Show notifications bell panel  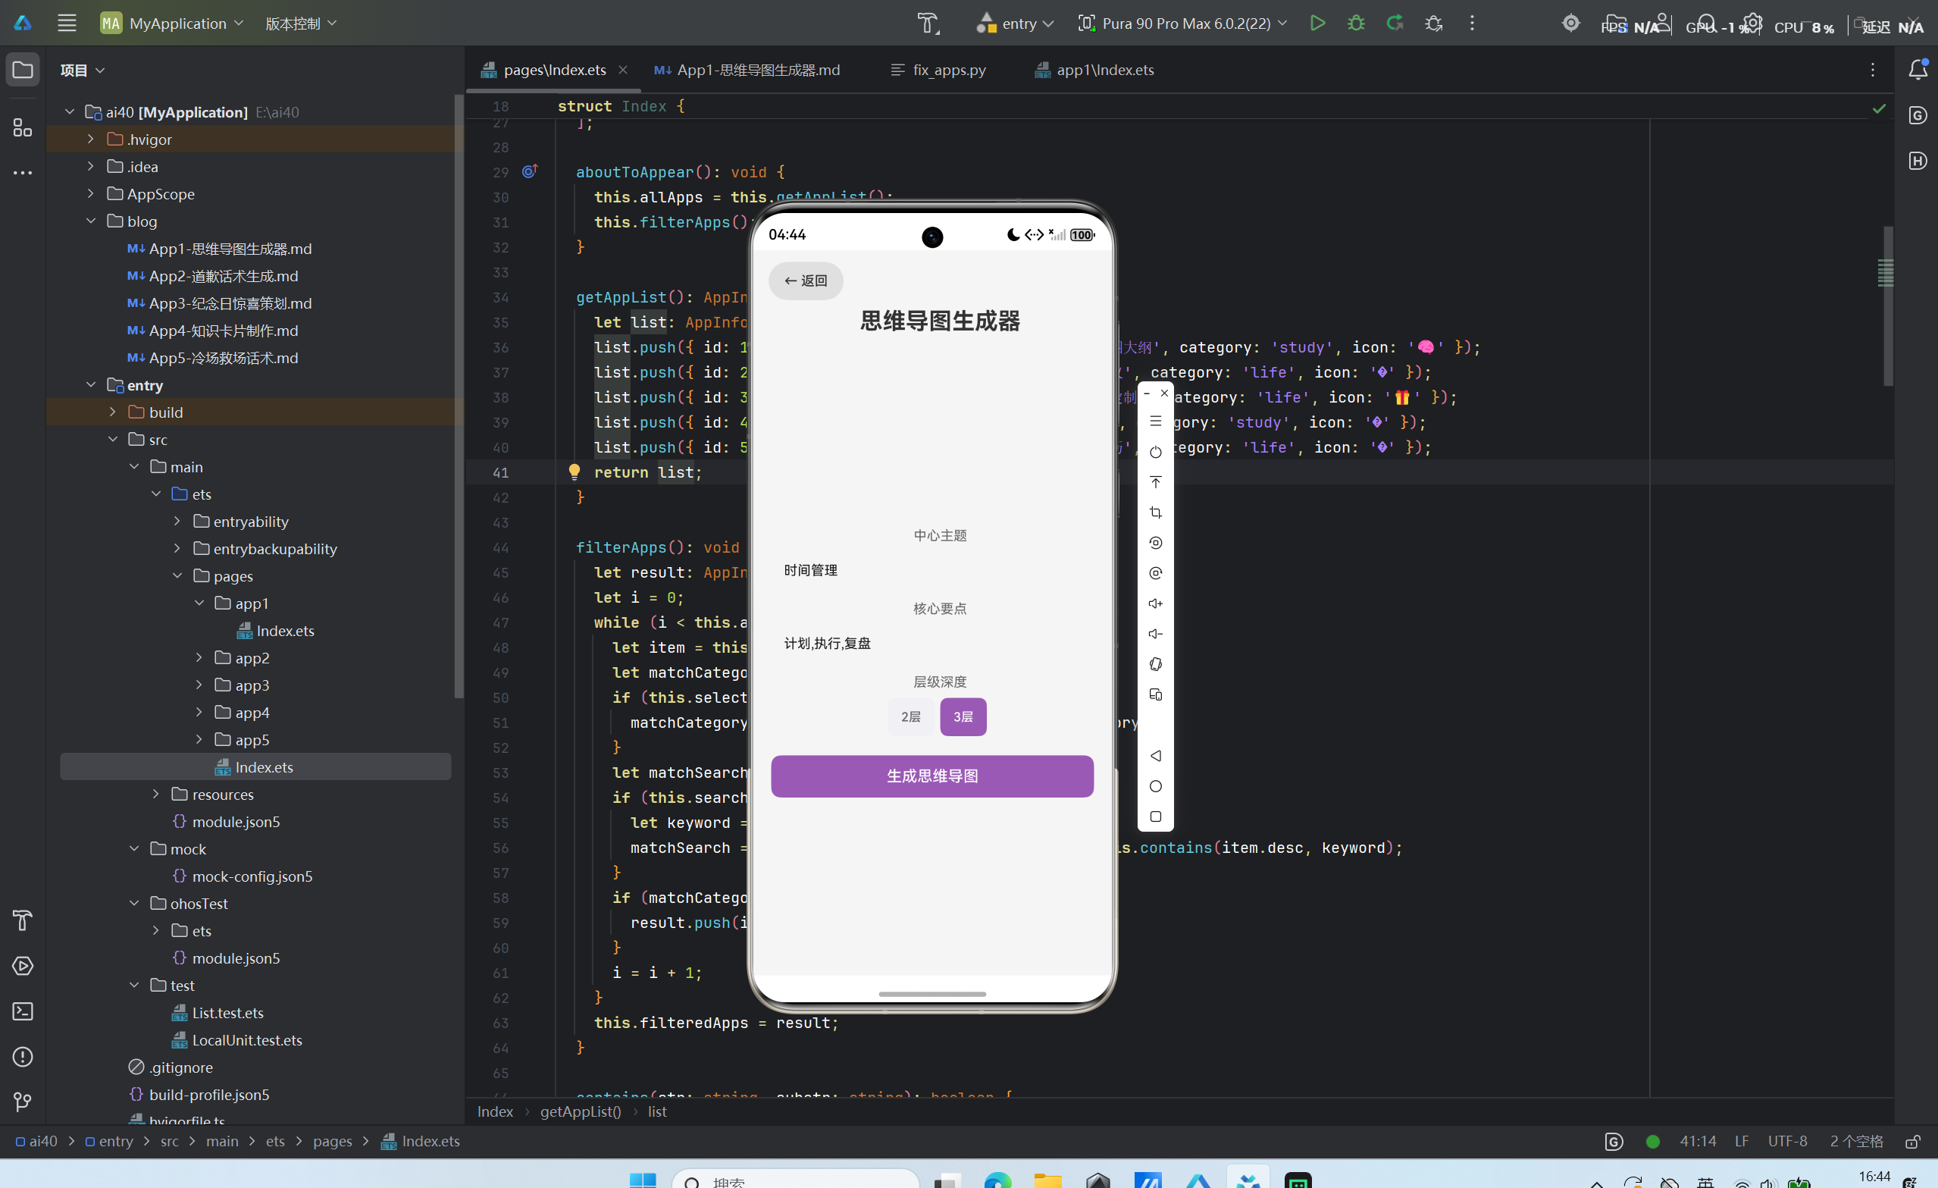(1918, 70)
